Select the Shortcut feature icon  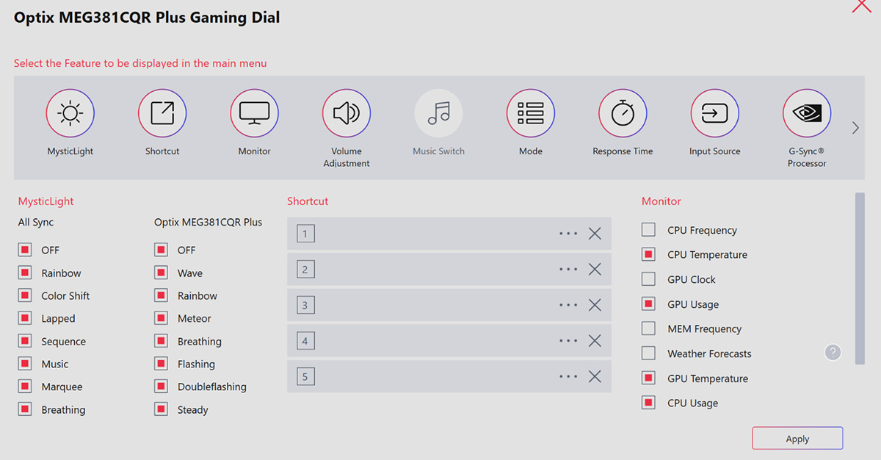[162, 113]
